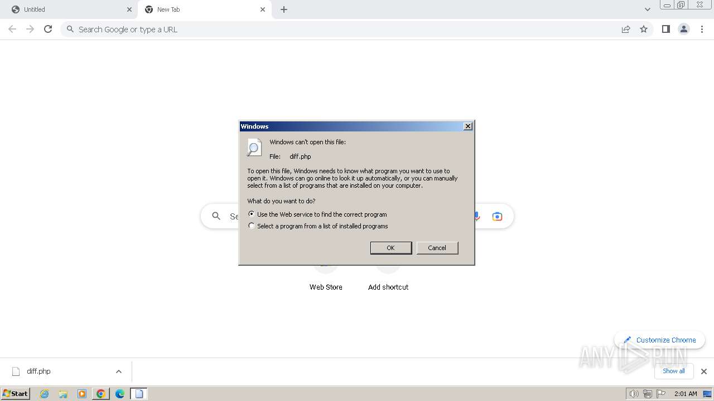Go back with the browser back arrow

pyautogui.click(x=12, y=29)
